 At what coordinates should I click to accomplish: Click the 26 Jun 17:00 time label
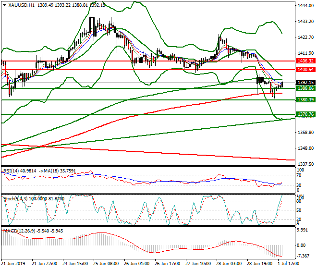coord(168,264)
